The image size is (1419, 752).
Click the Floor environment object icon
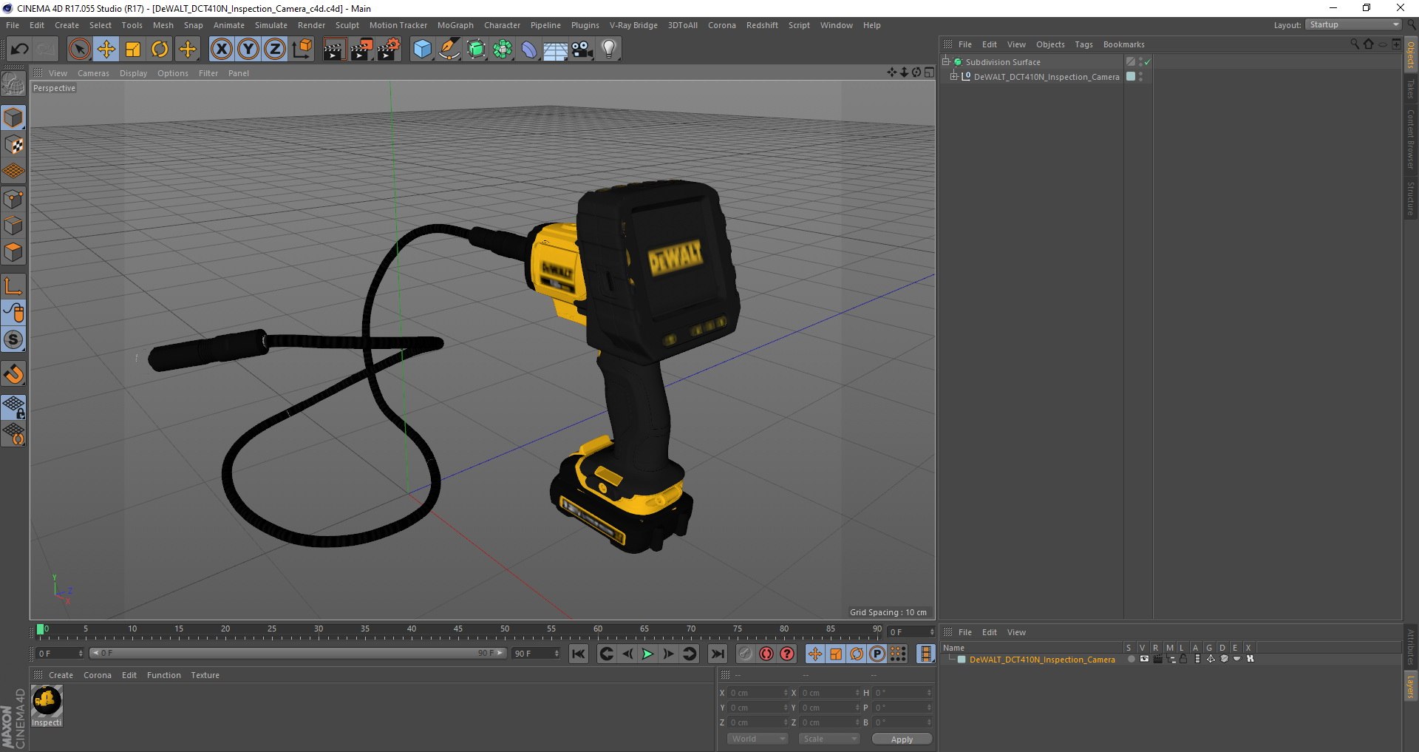556,50
